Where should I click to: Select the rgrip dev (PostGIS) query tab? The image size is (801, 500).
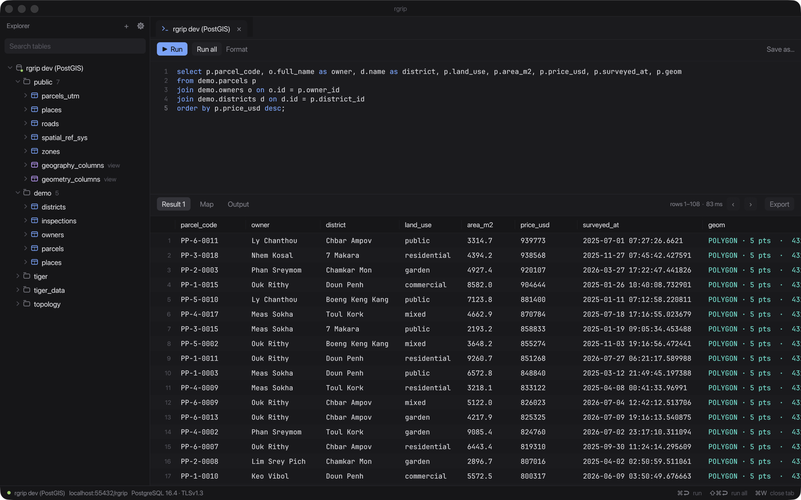(201, 29)
